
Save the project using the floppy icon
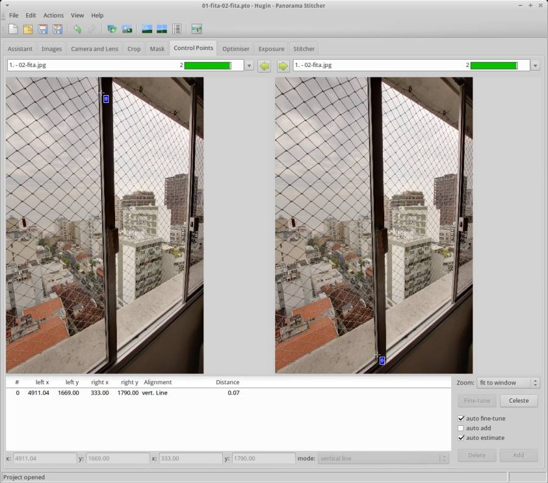pos(43,29)
